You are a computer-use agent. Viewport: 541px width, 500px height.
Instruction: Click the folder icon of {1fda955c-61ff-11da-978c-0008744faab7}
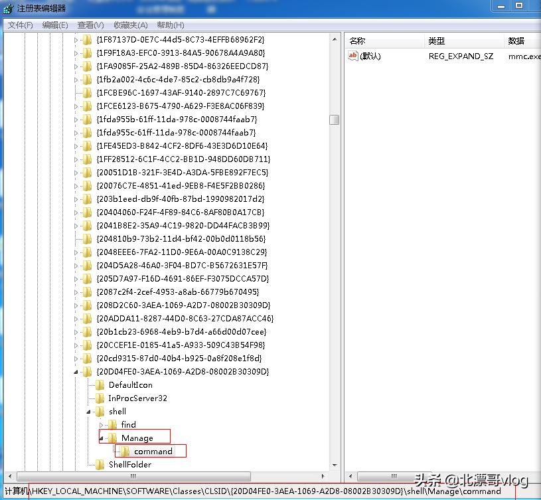88,133
